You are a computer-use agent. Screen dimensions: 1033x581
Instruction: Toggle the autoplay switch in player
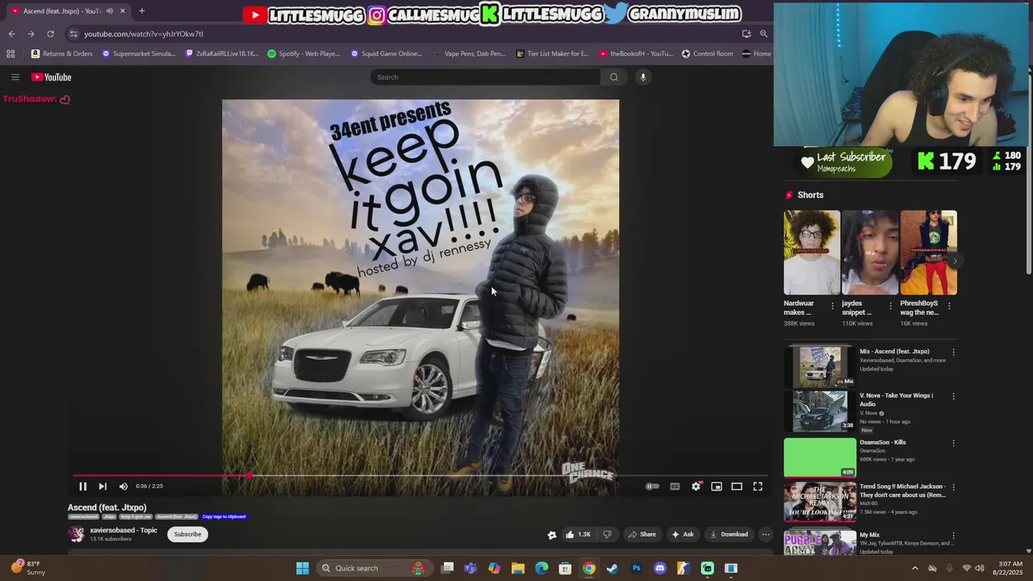click(x=652, y=487)
